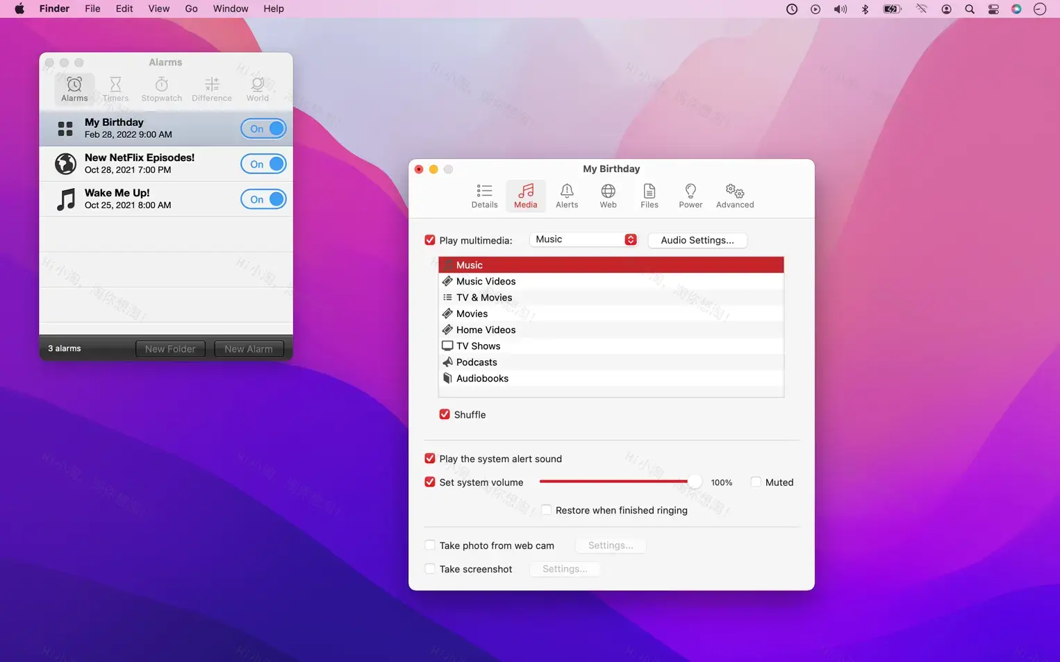Show the World clock panel

tap(257, 88)
